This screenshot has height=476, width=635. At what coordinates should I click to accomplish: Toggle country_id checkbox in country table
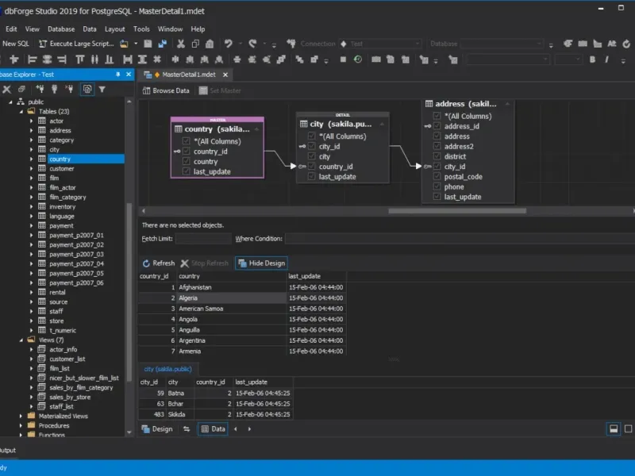point(186,152)
